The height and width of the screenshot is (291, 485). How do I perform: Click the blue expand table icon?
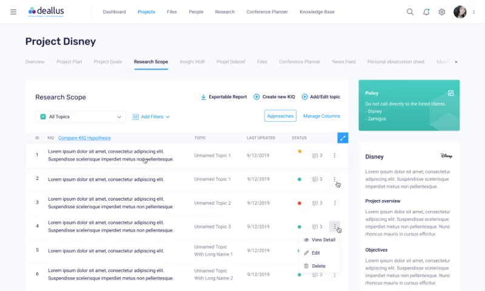point(343,138)
